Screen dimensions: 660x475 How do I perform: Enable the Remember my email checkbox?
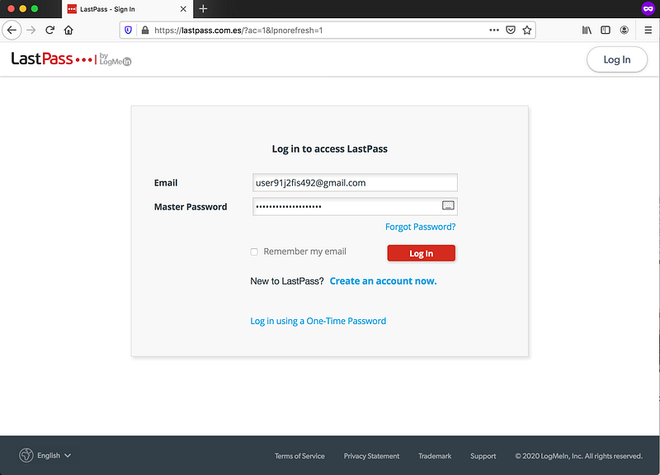254,252
